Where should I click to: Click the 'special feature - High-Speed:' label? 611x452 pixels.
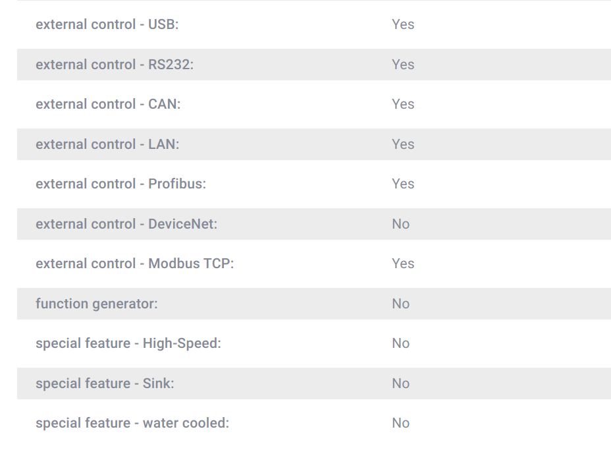[128, 343]
